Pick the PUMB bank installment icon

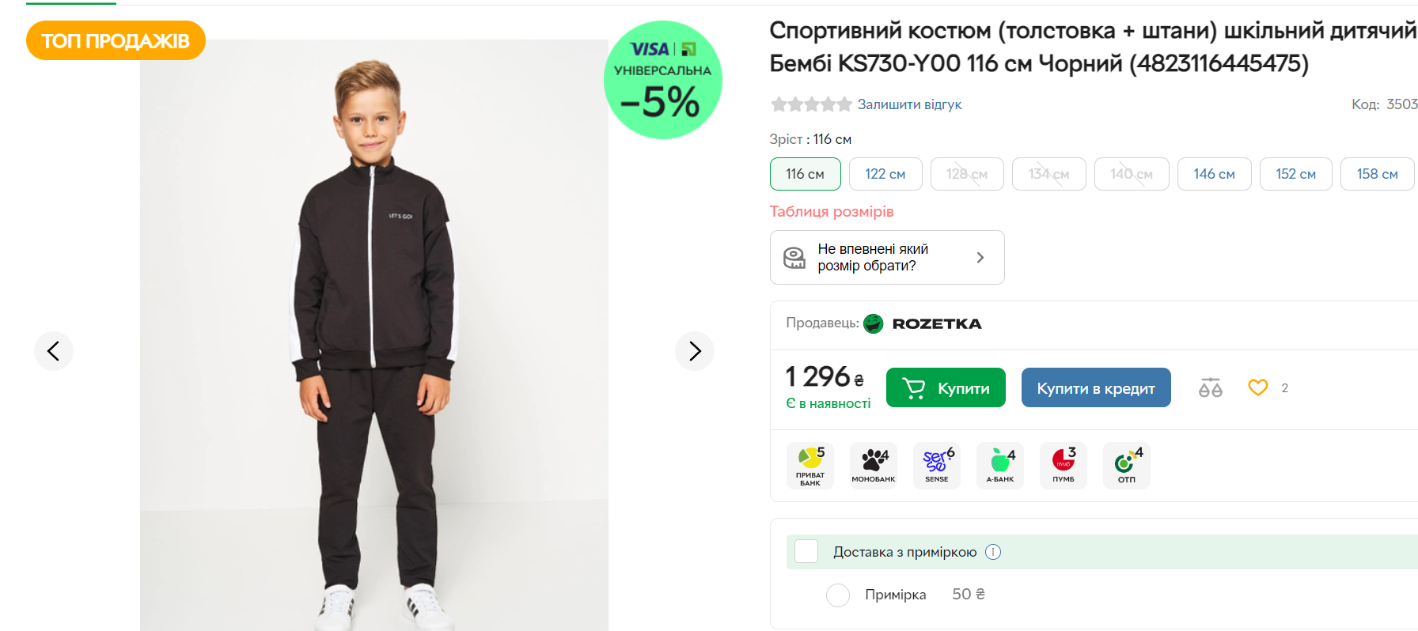[1063, 466]
